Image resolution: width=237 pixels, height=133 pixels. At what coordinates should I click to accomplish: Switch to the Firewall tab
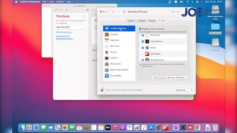click(x=152, y=21)
